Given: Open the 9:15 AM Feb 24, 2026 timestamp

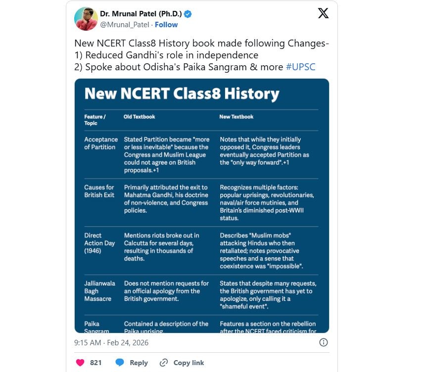Looking at the screenshot, I should 111,342.
